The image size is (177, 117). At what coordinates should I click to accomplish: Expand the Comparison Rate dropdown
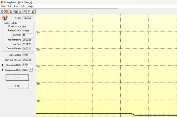(31, 70)
